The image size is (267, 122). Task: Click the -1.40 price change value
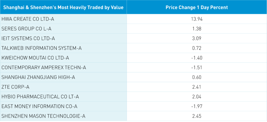(197, 58)
